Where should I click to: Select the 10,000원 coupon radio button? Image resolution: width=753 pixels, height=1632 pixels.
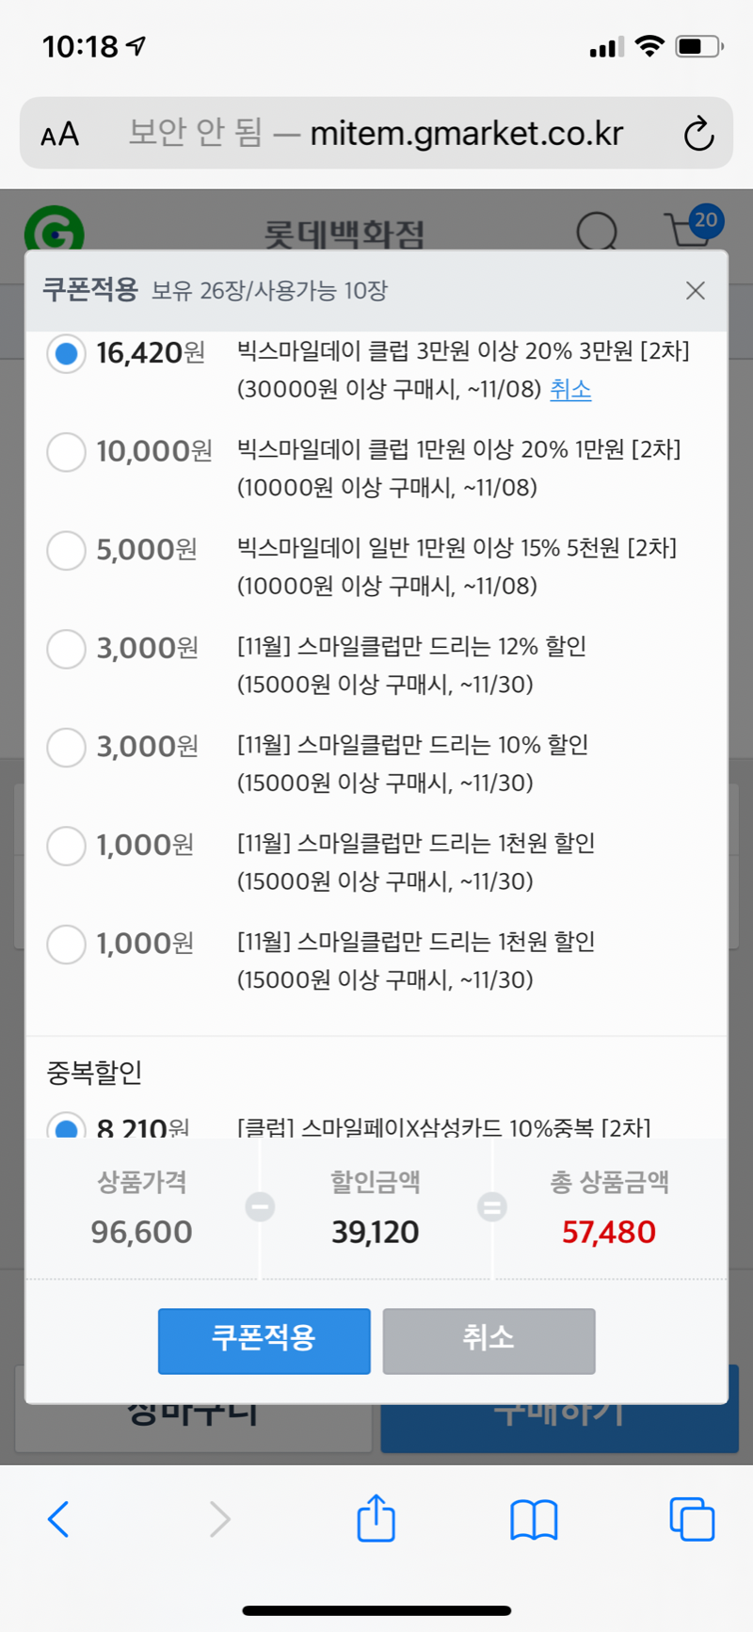[x=67, y=452]
